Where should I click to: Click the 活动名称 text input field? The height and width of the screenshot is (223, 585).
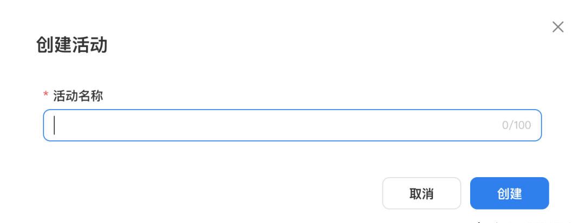[292, 125]
